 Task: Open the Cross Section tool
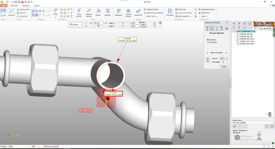79,12
